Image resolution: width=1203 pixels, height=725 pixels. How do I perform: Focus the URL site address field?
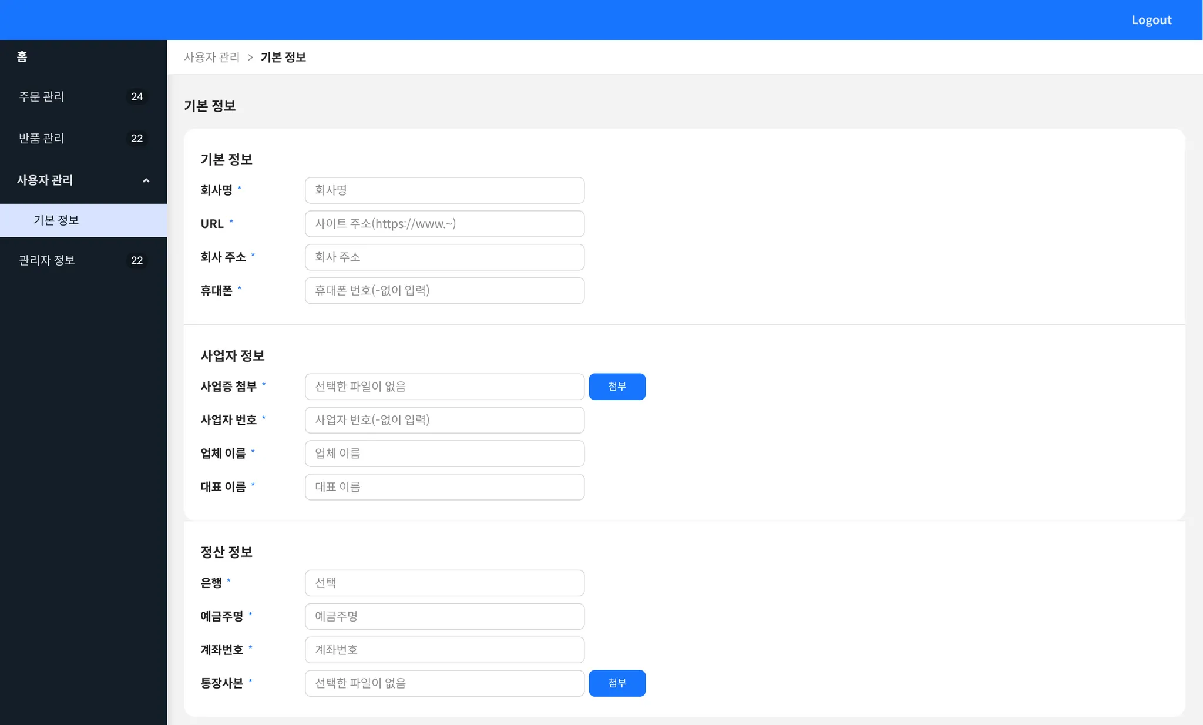(444, 224)
